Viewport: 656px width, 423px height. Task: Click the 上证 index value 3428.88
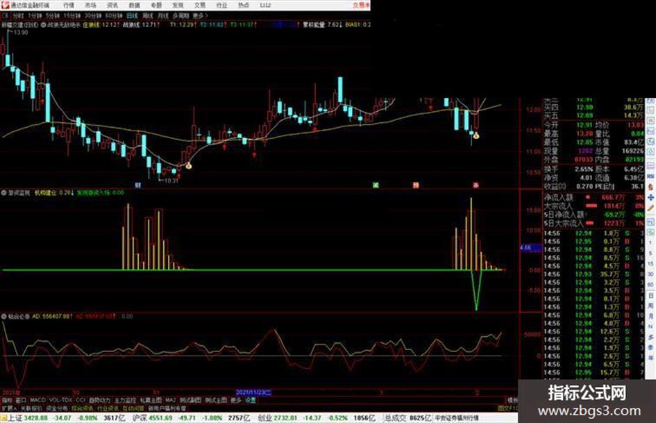35,417
